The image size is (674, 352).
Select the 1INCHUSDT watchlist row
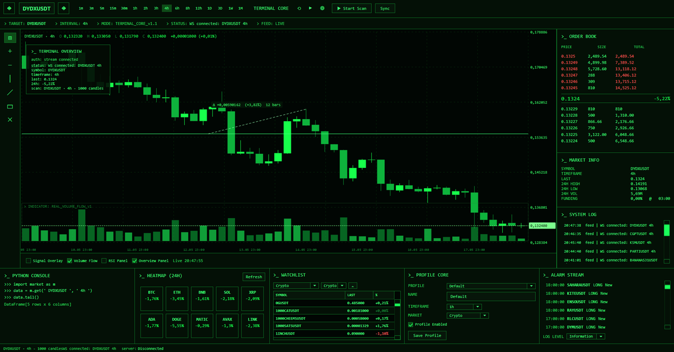coord(334,333)
